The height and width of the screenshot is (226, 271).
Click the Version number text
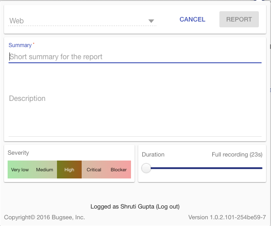[x=227, y=217]
